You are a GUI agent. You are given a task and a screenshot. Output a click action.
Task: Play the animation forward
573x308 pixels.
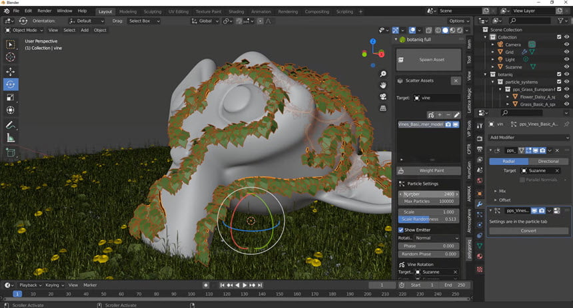tap(245, 285)
